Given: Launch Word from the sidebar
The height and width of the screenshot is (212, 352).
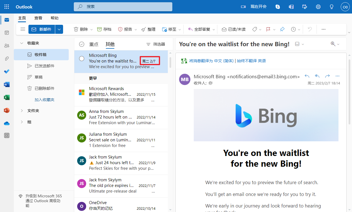Looking at the screenshot, I should [7, 84].
